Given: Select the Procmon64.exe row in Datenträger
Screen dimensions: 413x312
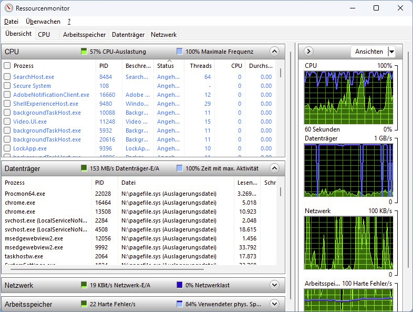Looking at the screenshot, I should click(25, 194).
